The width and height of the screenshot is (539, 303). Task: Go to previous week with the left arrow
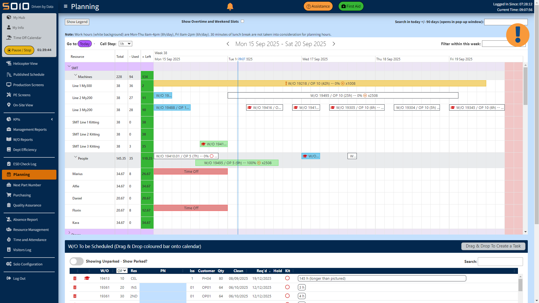(x=228, y=44)
